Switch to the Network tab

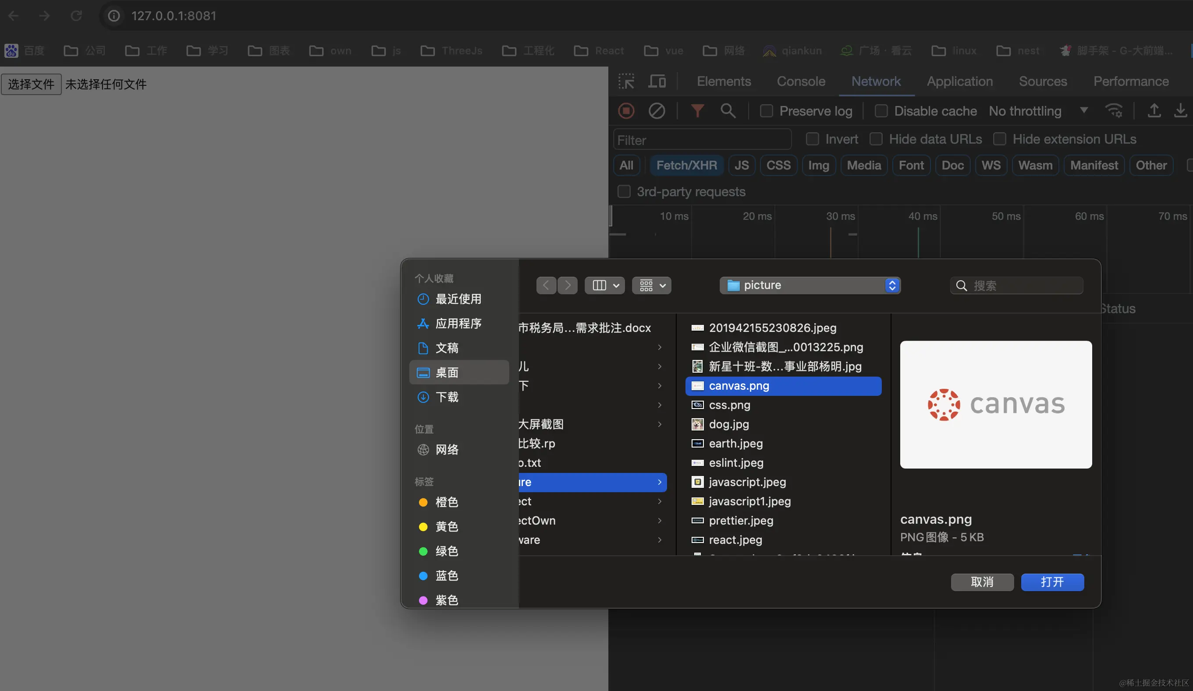click(x=876, y=81)
